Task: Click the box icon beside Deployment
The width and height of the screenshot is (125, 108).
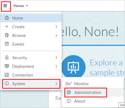Action: (7, 66)
